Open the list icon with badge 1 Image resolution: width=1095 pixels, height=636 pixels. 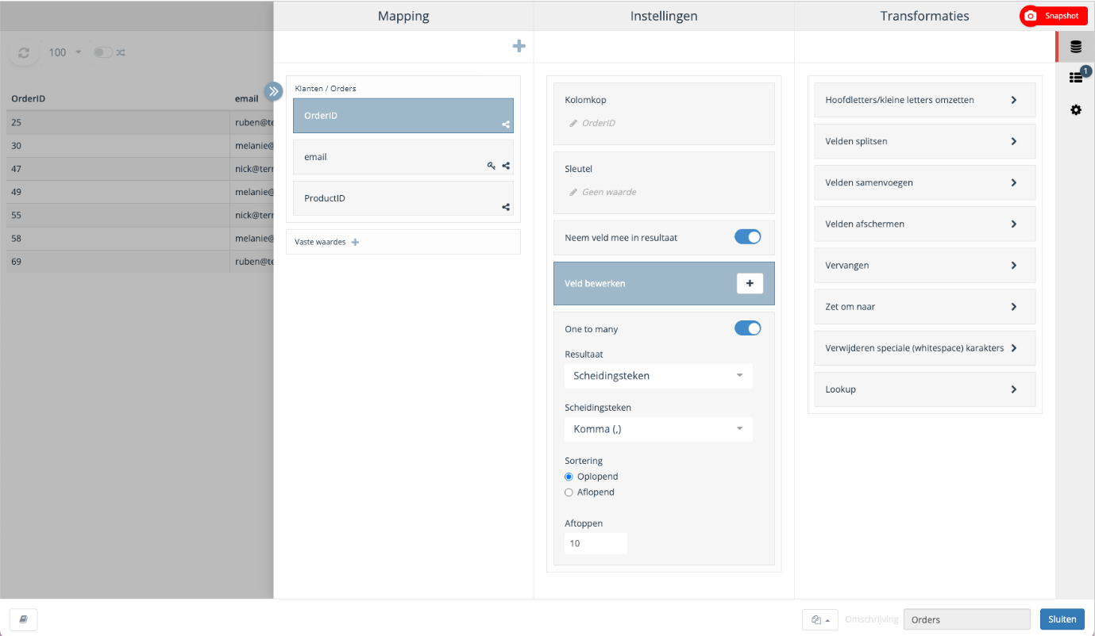tap(1076, 78)
